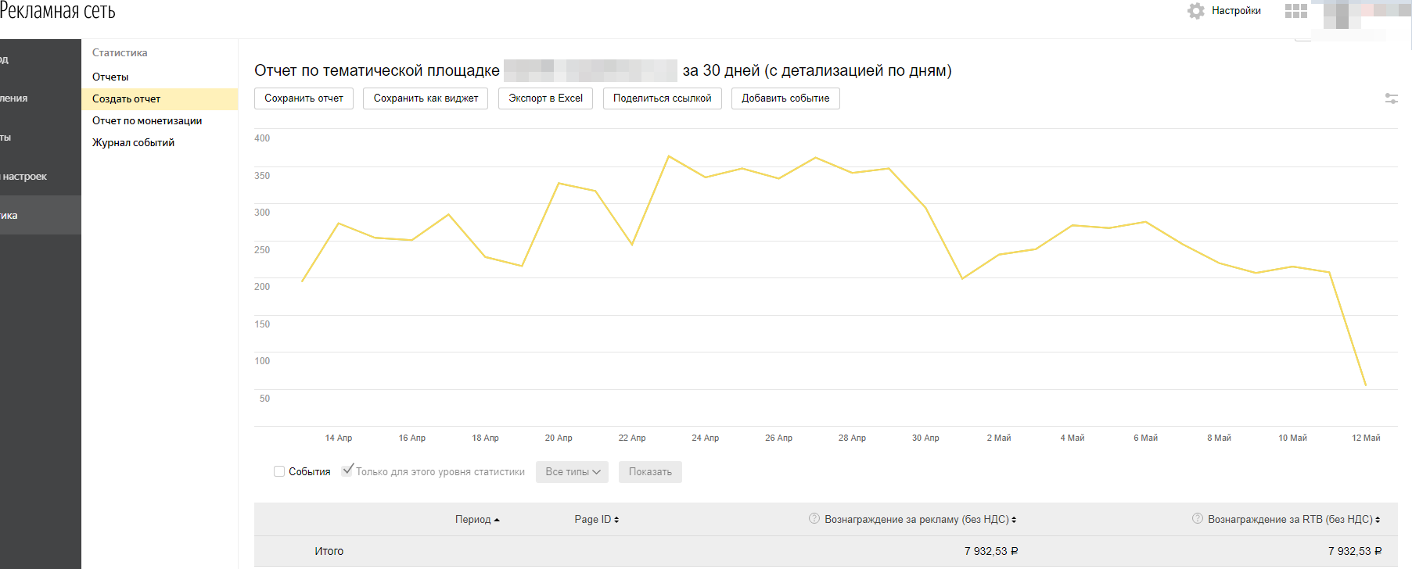
Task: Expand the Все типы dropdown
Action: [x=572, y=472]
